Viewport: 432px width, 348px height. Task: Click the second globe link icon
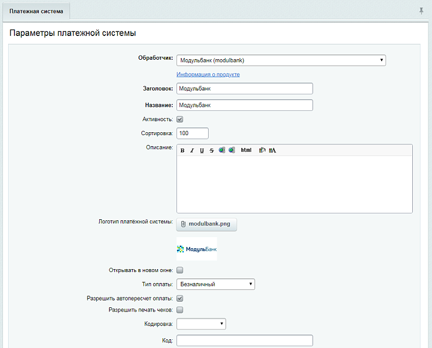[x=231, y=150]
